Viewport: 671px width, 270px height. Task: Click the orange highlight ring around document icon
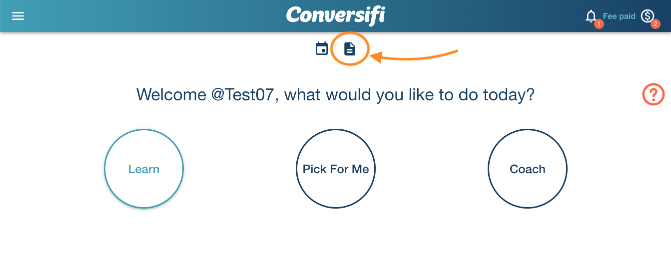(350, 49)
